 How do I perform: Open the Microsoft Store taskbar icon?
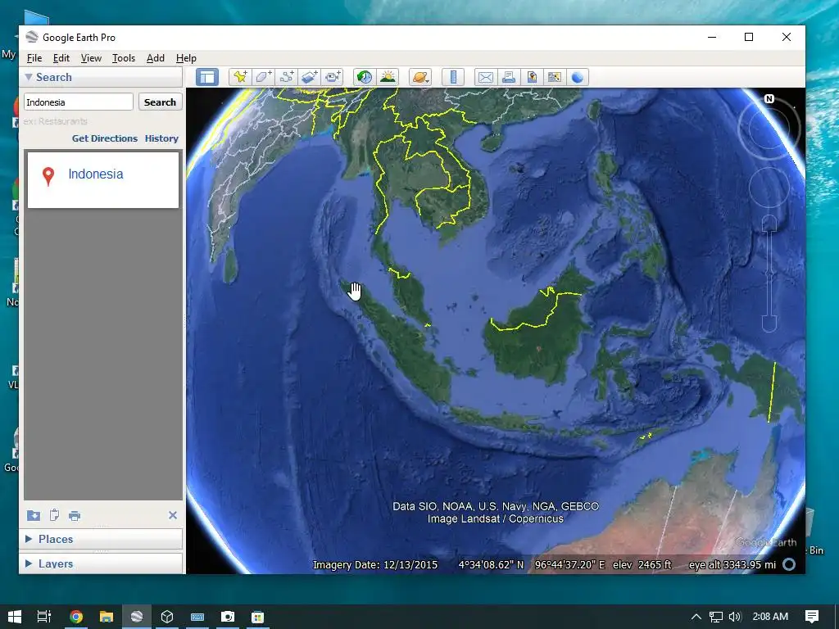tap(258, 617)
